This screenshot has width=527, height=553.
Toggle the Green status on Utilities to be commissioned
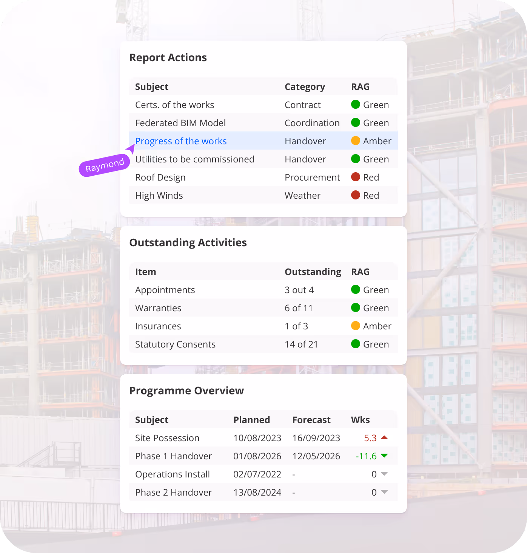pyautogui.click(x=355, y=159)
